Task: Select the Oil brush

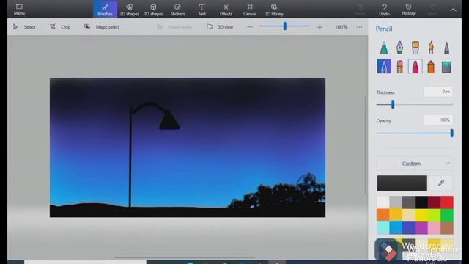Action: 416,47
